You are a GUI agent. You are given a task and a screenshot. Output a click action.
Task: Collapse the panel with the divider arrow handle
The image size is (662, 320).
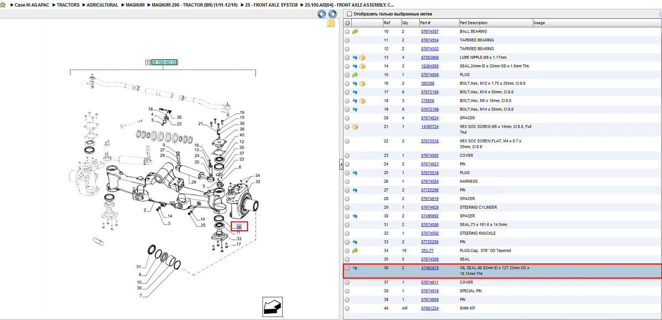point(341,165)
